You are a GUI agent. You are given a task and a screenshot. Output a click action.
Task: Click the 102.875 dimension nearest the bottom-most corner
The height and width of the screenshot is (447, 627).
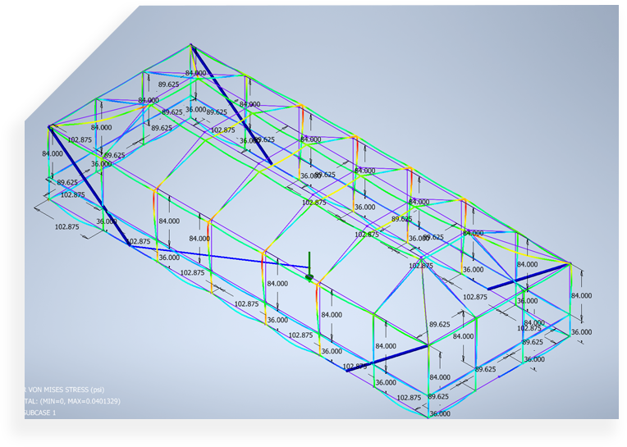point(409,398)
